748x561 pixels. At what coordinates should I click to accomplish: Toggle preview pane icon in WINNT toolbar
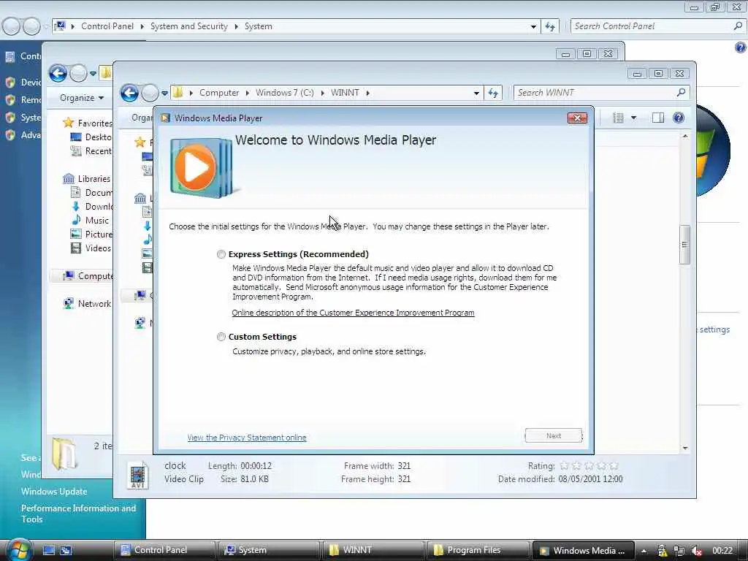[658, 118]
